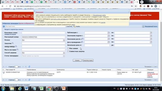This screenshot has height=91, width=162.
Task: Click the procedure type icon in result row
Action: click(4, 73)
